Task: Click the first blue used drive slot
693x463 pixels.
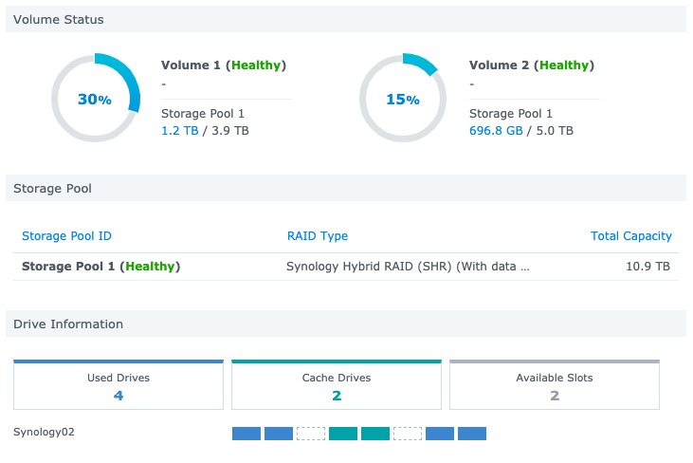Action: tap(246, 434)
